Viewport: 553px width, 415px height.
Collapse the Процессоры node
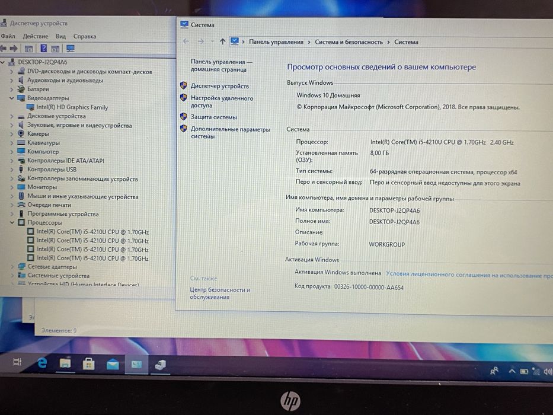click(x=12, y=223)
